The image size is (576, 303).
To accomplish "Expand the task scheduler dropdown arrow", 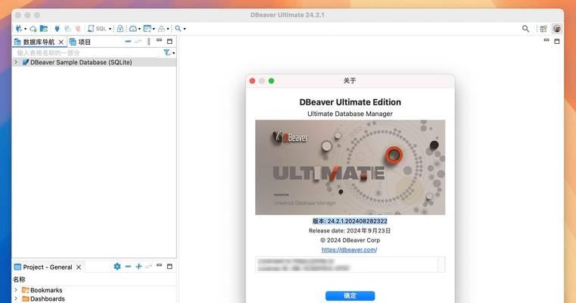I will point(154,29).
